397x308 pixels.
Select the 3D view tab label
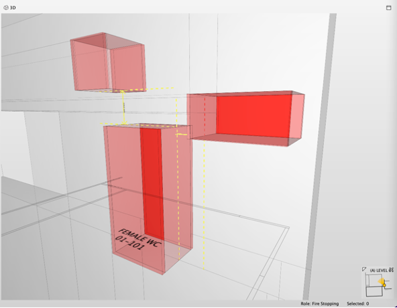pyautogui.click(x=13, y=8)
